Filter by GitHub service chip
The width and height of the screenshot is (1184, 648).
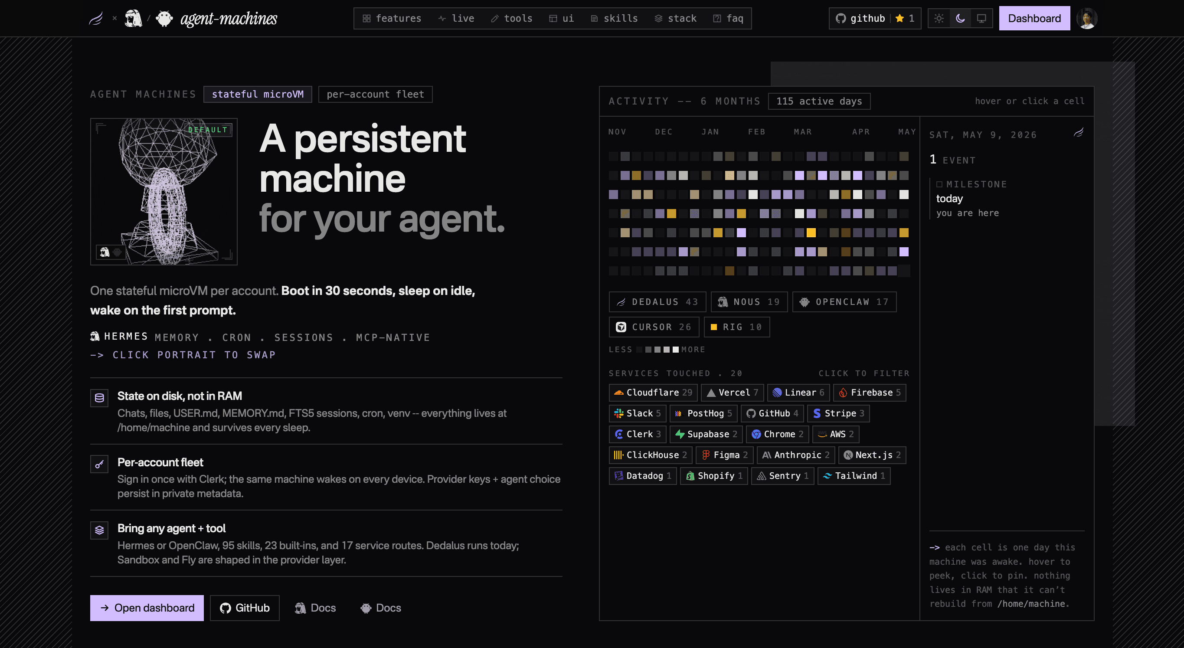(772, 413)
